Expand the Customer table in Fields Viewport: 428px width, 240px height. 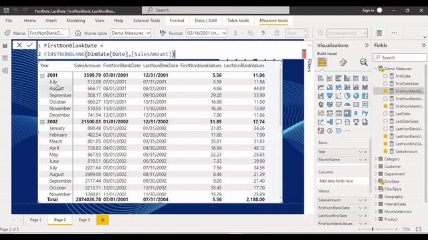[x=376, y=166]
